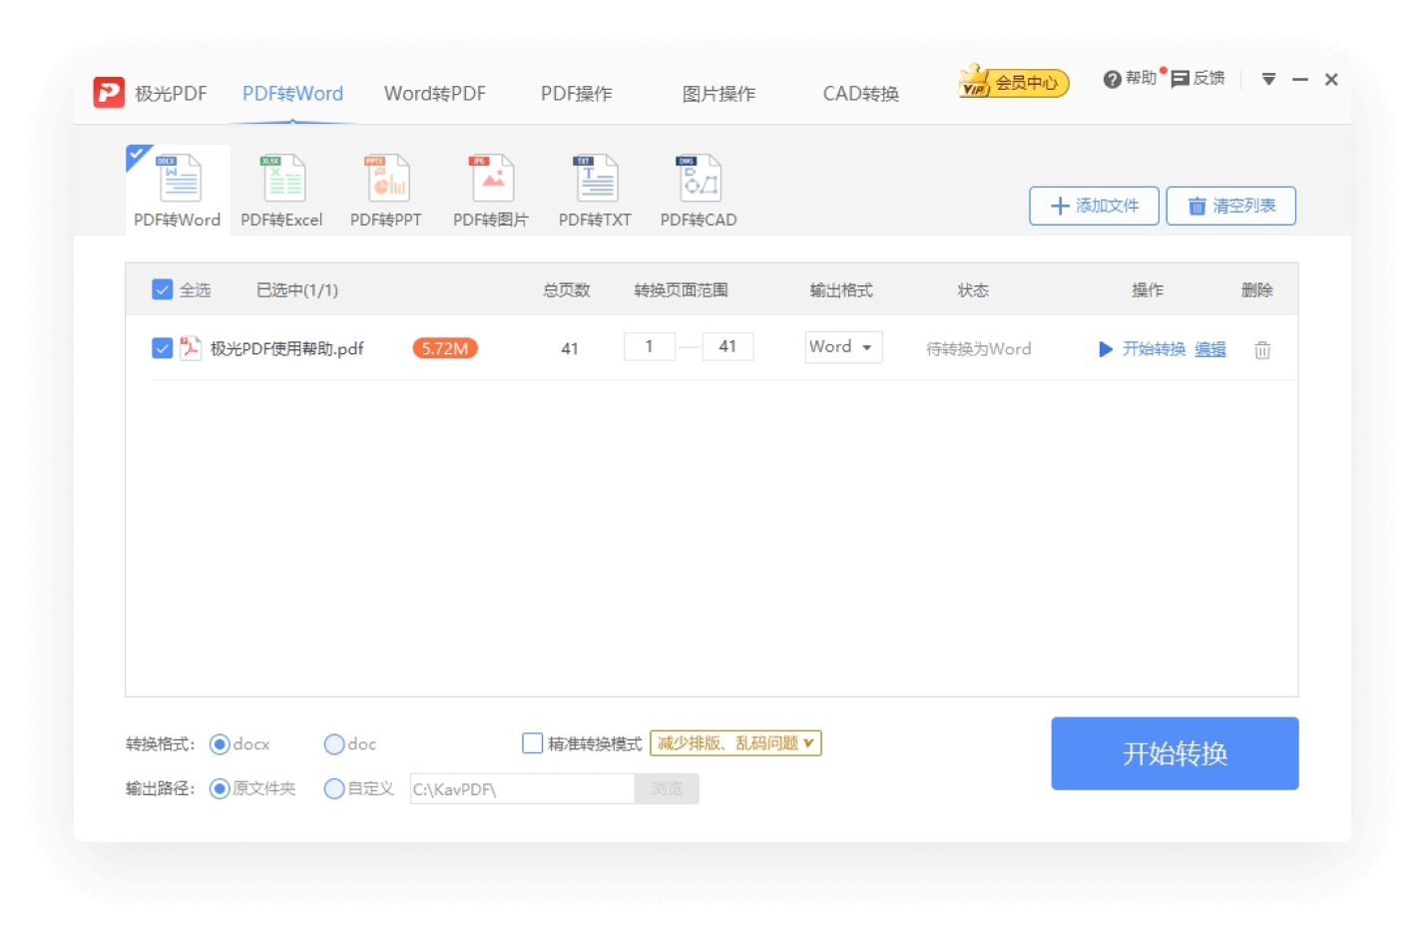Open the Word output format dropdown
This screenshot has width=1425, height=942.
(842, 347)
